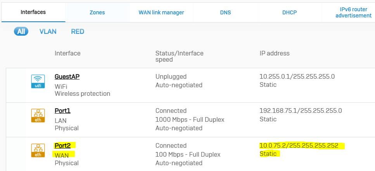375x171 pixels.
Task: Click the Port2 ethernet icon
Action: (x=38, y=150)
